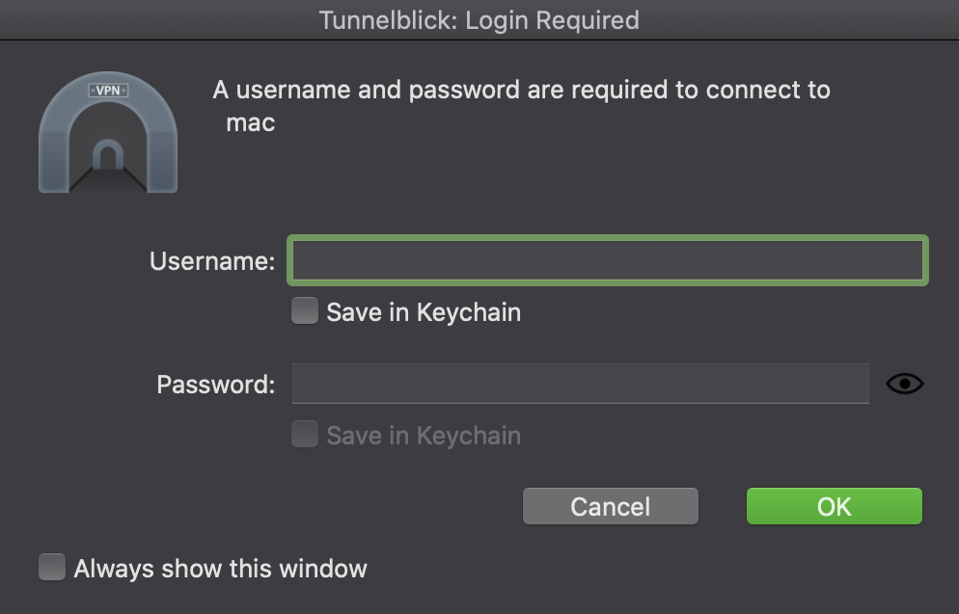Click the Always show this window label text
This screenshot has height=614, width=959.
coord(220,568)
